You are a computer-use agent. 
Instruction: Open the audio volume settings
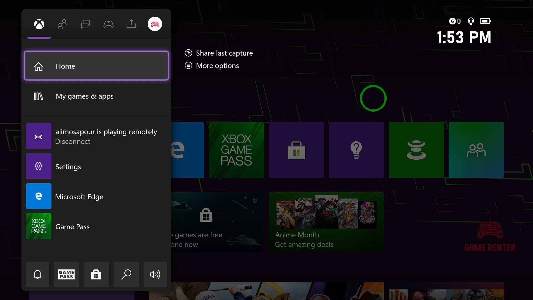(155, 274)
